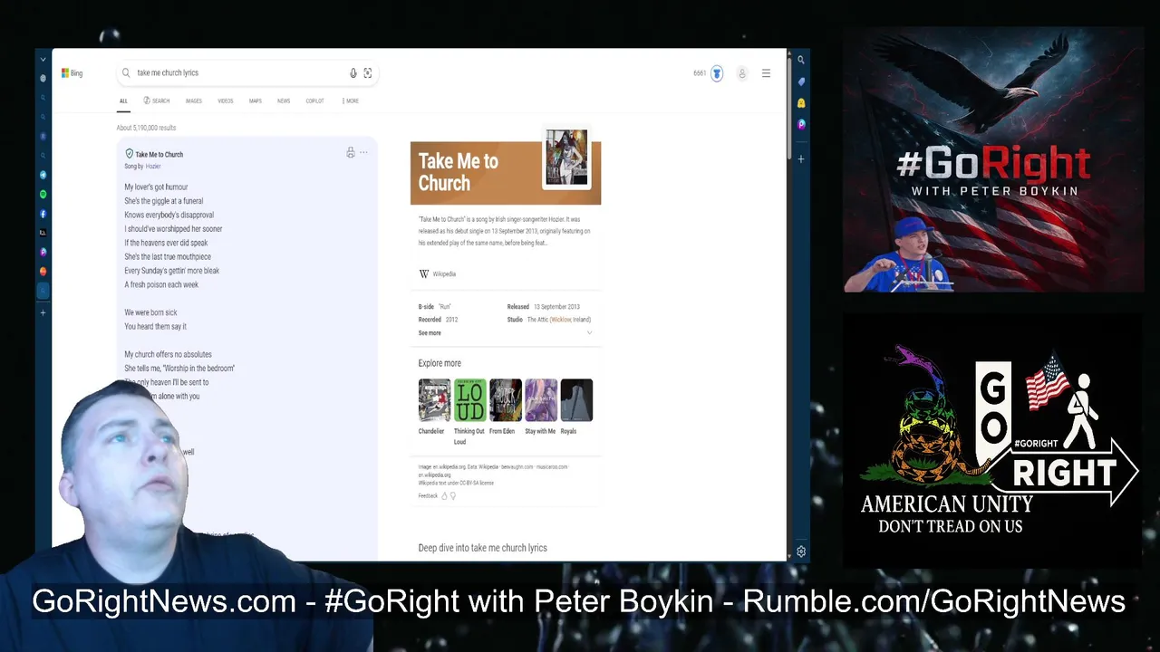
Task: Click the scrollbar down arrow
Action: [789, 555]
